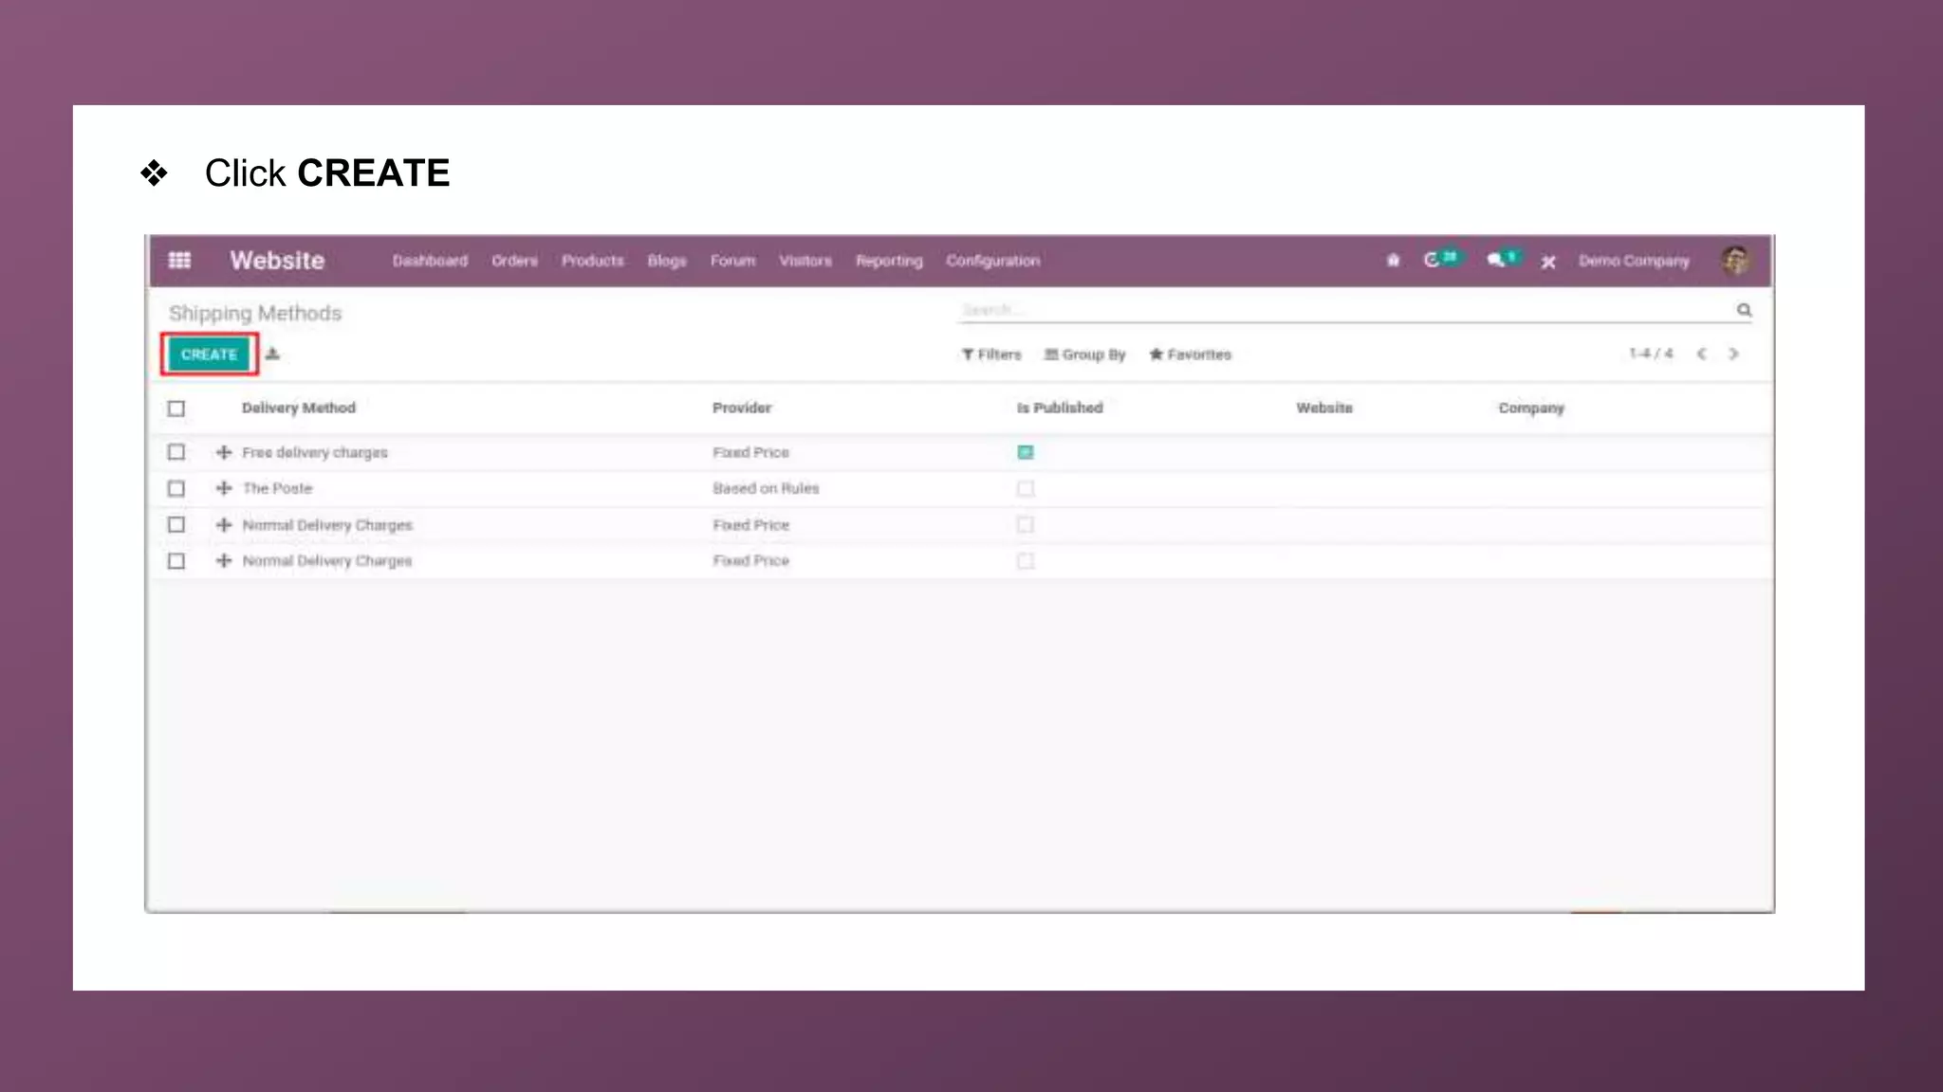The image size is (1943, 1092).
Task: Click the CREATE button
Action: coord(209,355)
